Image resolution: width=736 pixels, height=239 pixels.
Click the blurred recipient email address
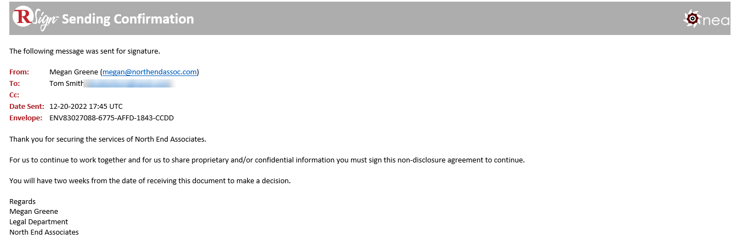[x=130, y=83]
